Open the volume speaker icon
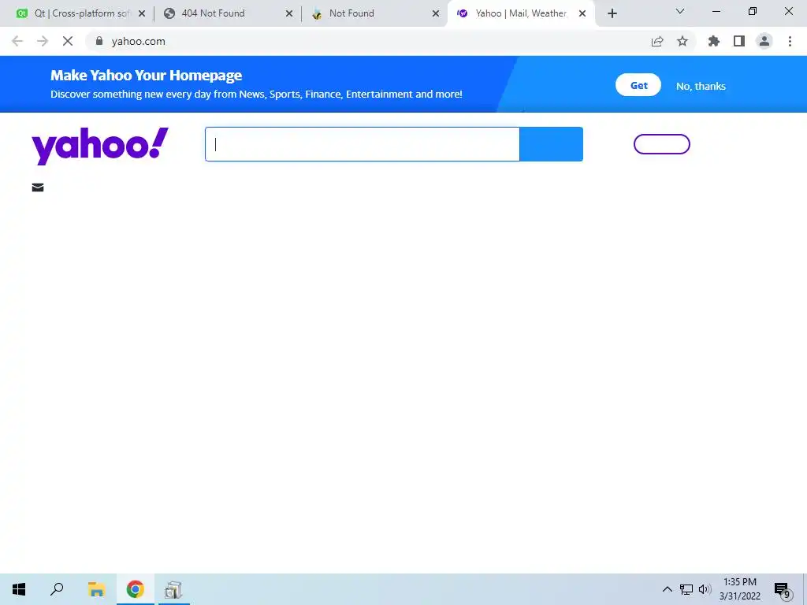The width and height of the screenshot is (807, 605). (705, 589)
